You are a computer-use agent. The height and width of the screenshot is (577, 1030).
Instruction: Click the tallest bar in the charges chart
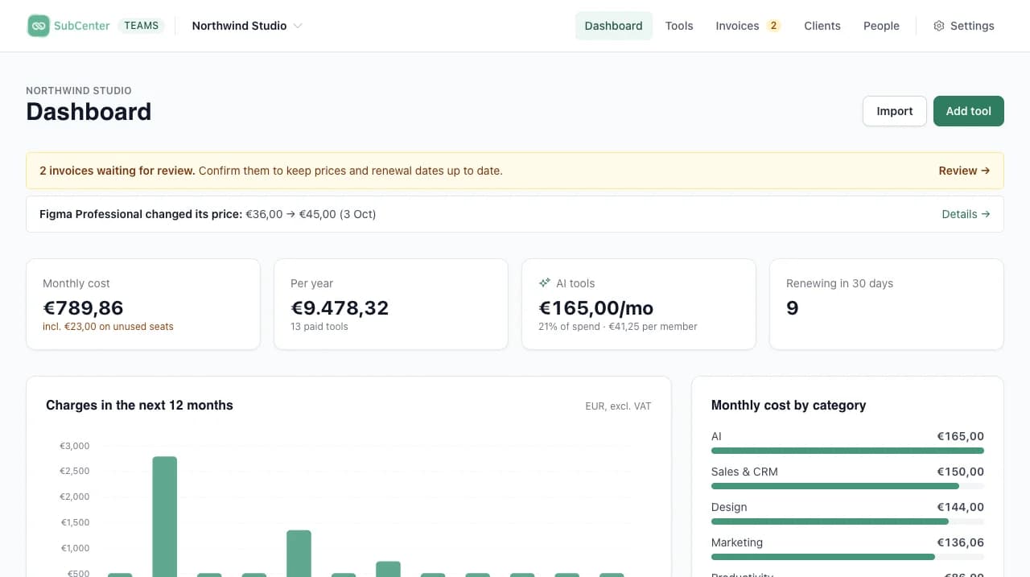click(x=165, y=517)
